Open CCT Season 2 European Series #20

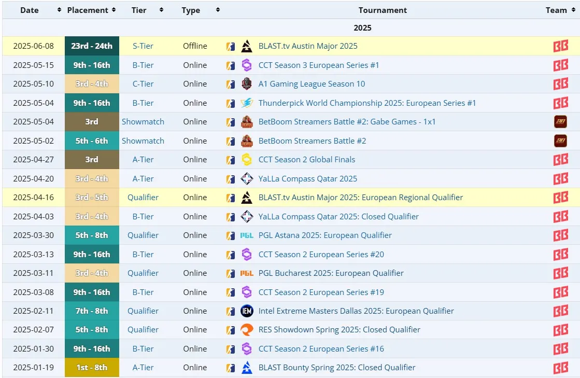click(321, 255)
